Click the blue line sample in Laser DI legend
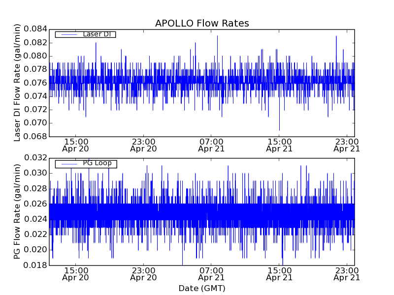Screen dimensions: 394x295 [x=69, y=34]
